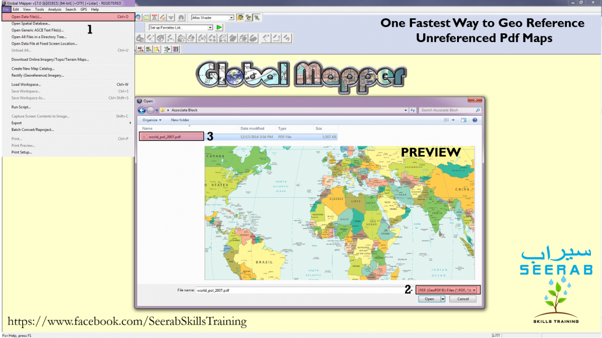Open the address bar history dropdown arrow
Viewport: 602px width, 338px height.
406,111
